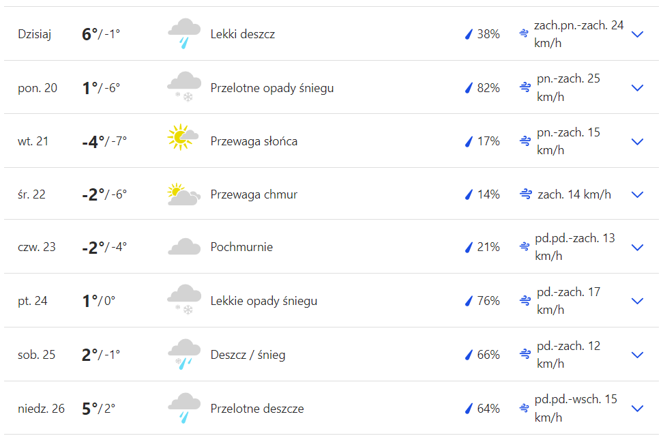Click the light rain icon for Dzisiaj

coord(184,34)
